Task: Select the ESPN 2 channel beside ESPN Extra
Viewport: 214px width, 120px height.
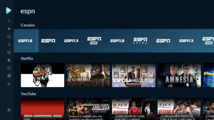Action: 117,41
